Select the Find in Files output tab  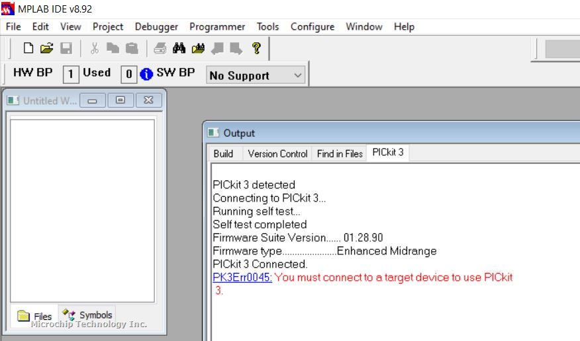pos(340,153)
